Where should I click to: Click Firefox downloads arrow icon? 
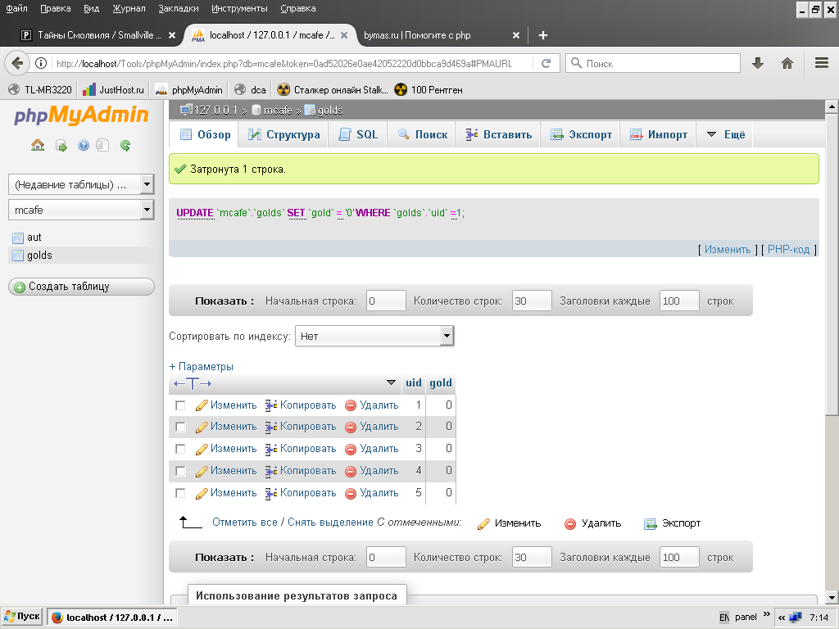pos(758,63)
